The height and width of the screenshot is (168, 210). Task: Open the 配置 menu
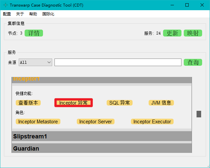click(7, 14)
